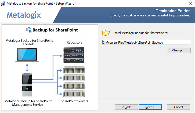The height and width of the screenshot is (113, 195).
Task: Click the 'Install Metalogix Backup for SharePoint to:' label
Action: pos(140,33)
